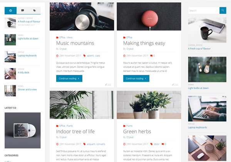Open the Dinner and a view sidebar link
The image size is (231, 162).
(x=27, y=89)
